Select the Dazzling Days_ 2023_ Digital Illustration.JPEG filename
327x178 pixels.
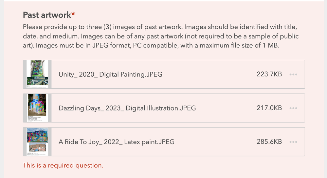[x=127, y=108]
